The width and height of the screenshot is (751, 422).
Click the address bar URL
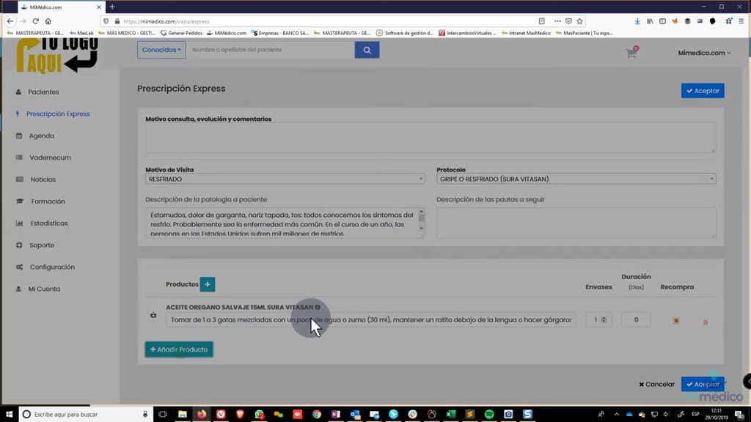click(x=166, y=21)
